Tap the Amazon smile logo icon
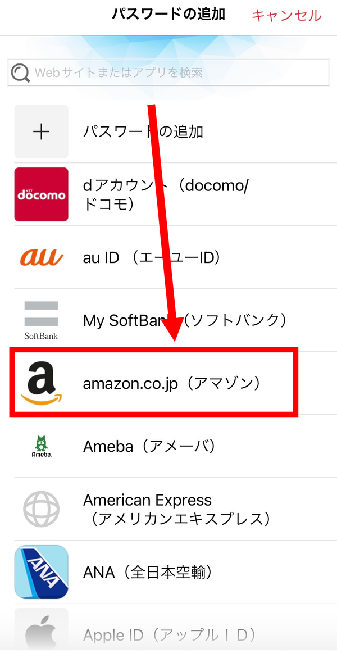The width and height of the screenshot is (337, 658). [41, 383]
